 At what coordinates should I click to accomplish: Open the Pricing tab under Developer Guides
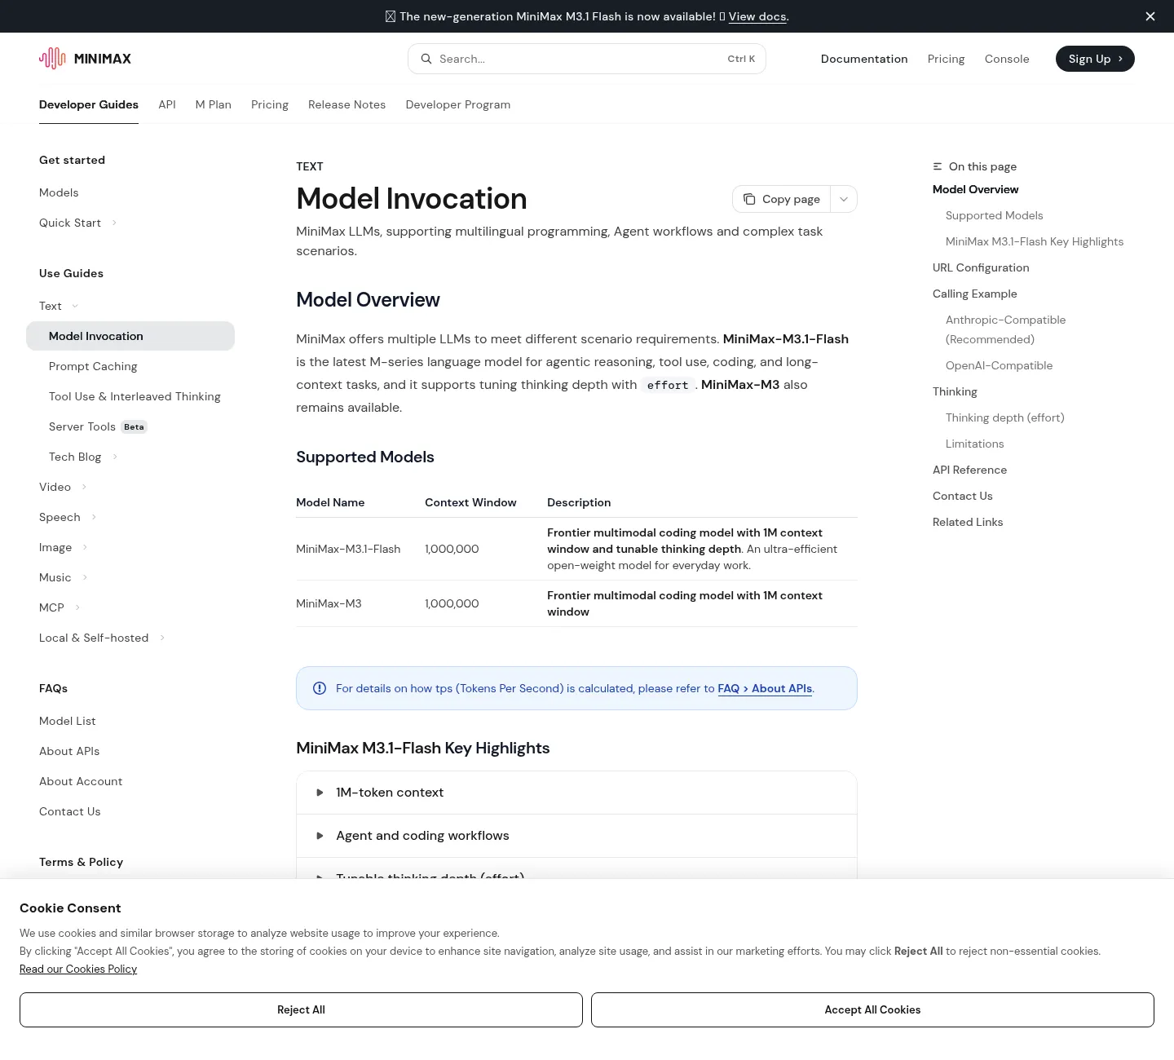click(270, 104)
